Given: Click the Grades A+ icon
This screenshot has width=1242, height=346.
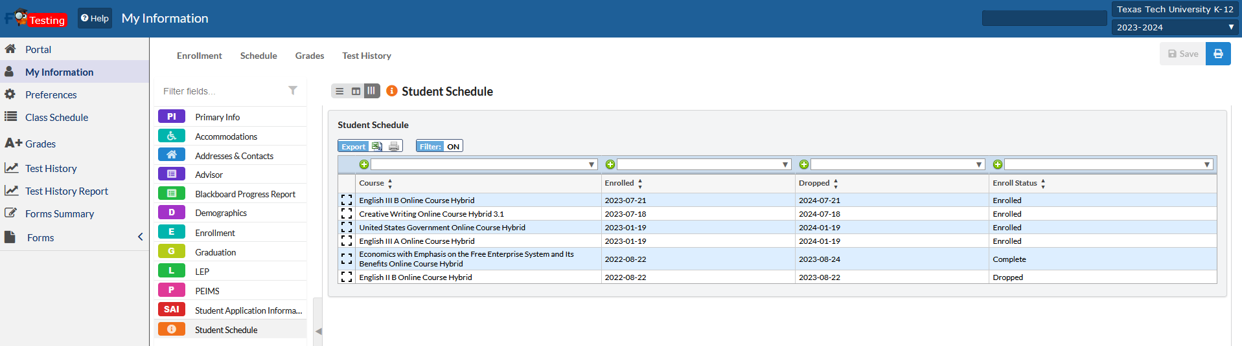Looking at the screenshot, I should click(x=14, y=143).
